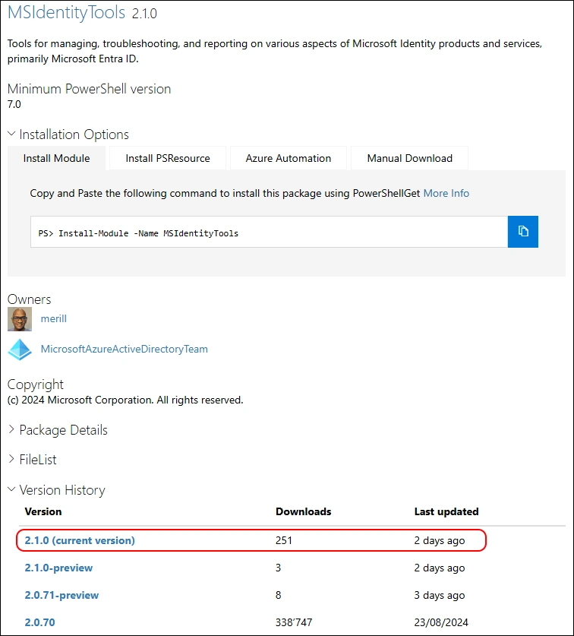Click the MSIdentityTools package title

click(67, 13)
